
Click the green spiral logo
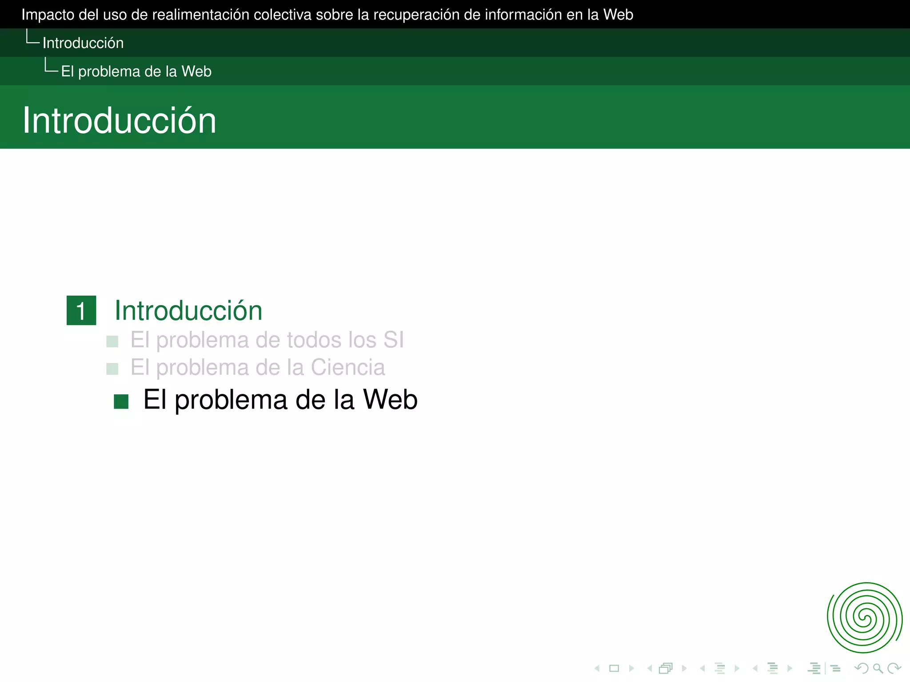coord(865,618)
